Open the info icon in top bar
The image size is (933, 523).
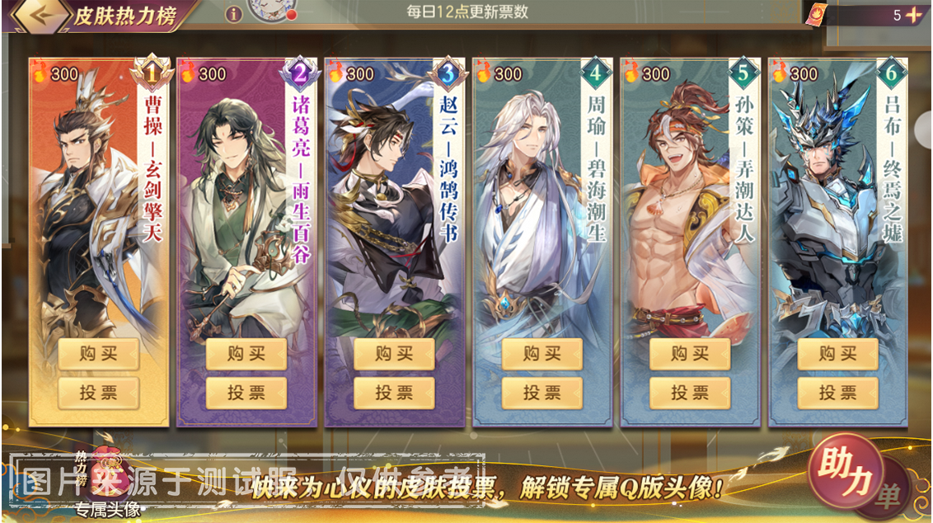233,14
